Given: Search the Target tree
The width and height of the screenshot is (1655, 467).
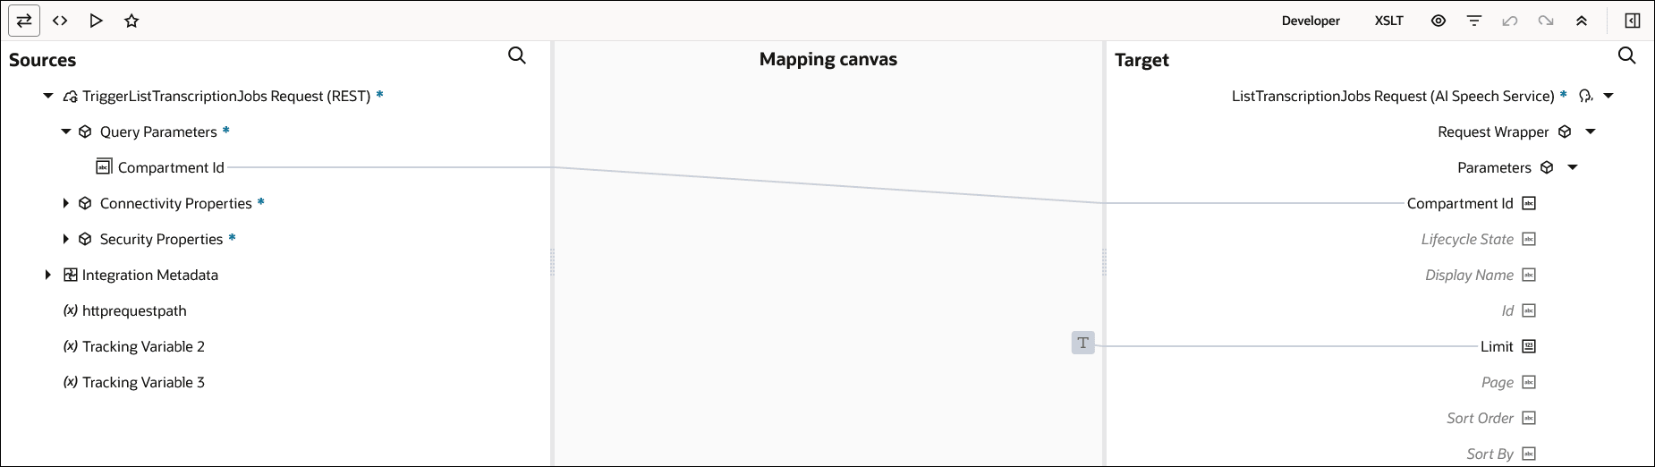Looking at the screenshot, I should [1627, 55].
